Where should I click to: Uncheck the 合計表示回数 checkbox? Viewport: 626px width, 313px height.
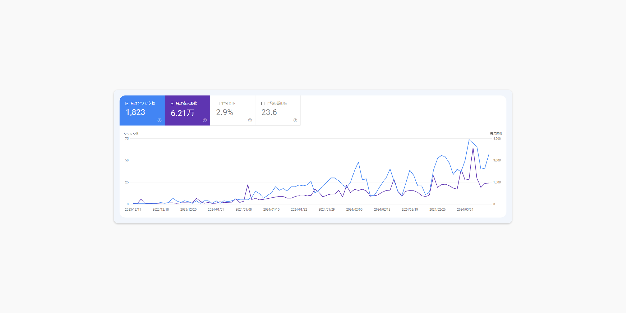[x=172, y=103]
